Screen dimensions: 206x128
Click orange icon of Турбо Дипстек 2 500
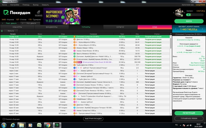(x=74, y=65)
